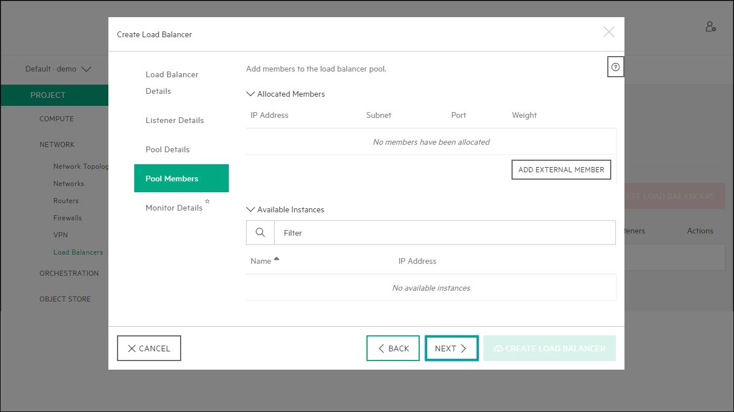Collapse the Allocated Members section
734x412 pixels.
pos(251,94)
